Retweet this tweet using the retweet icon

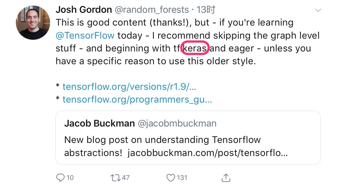pyautogui.click(x=115, y=177)
